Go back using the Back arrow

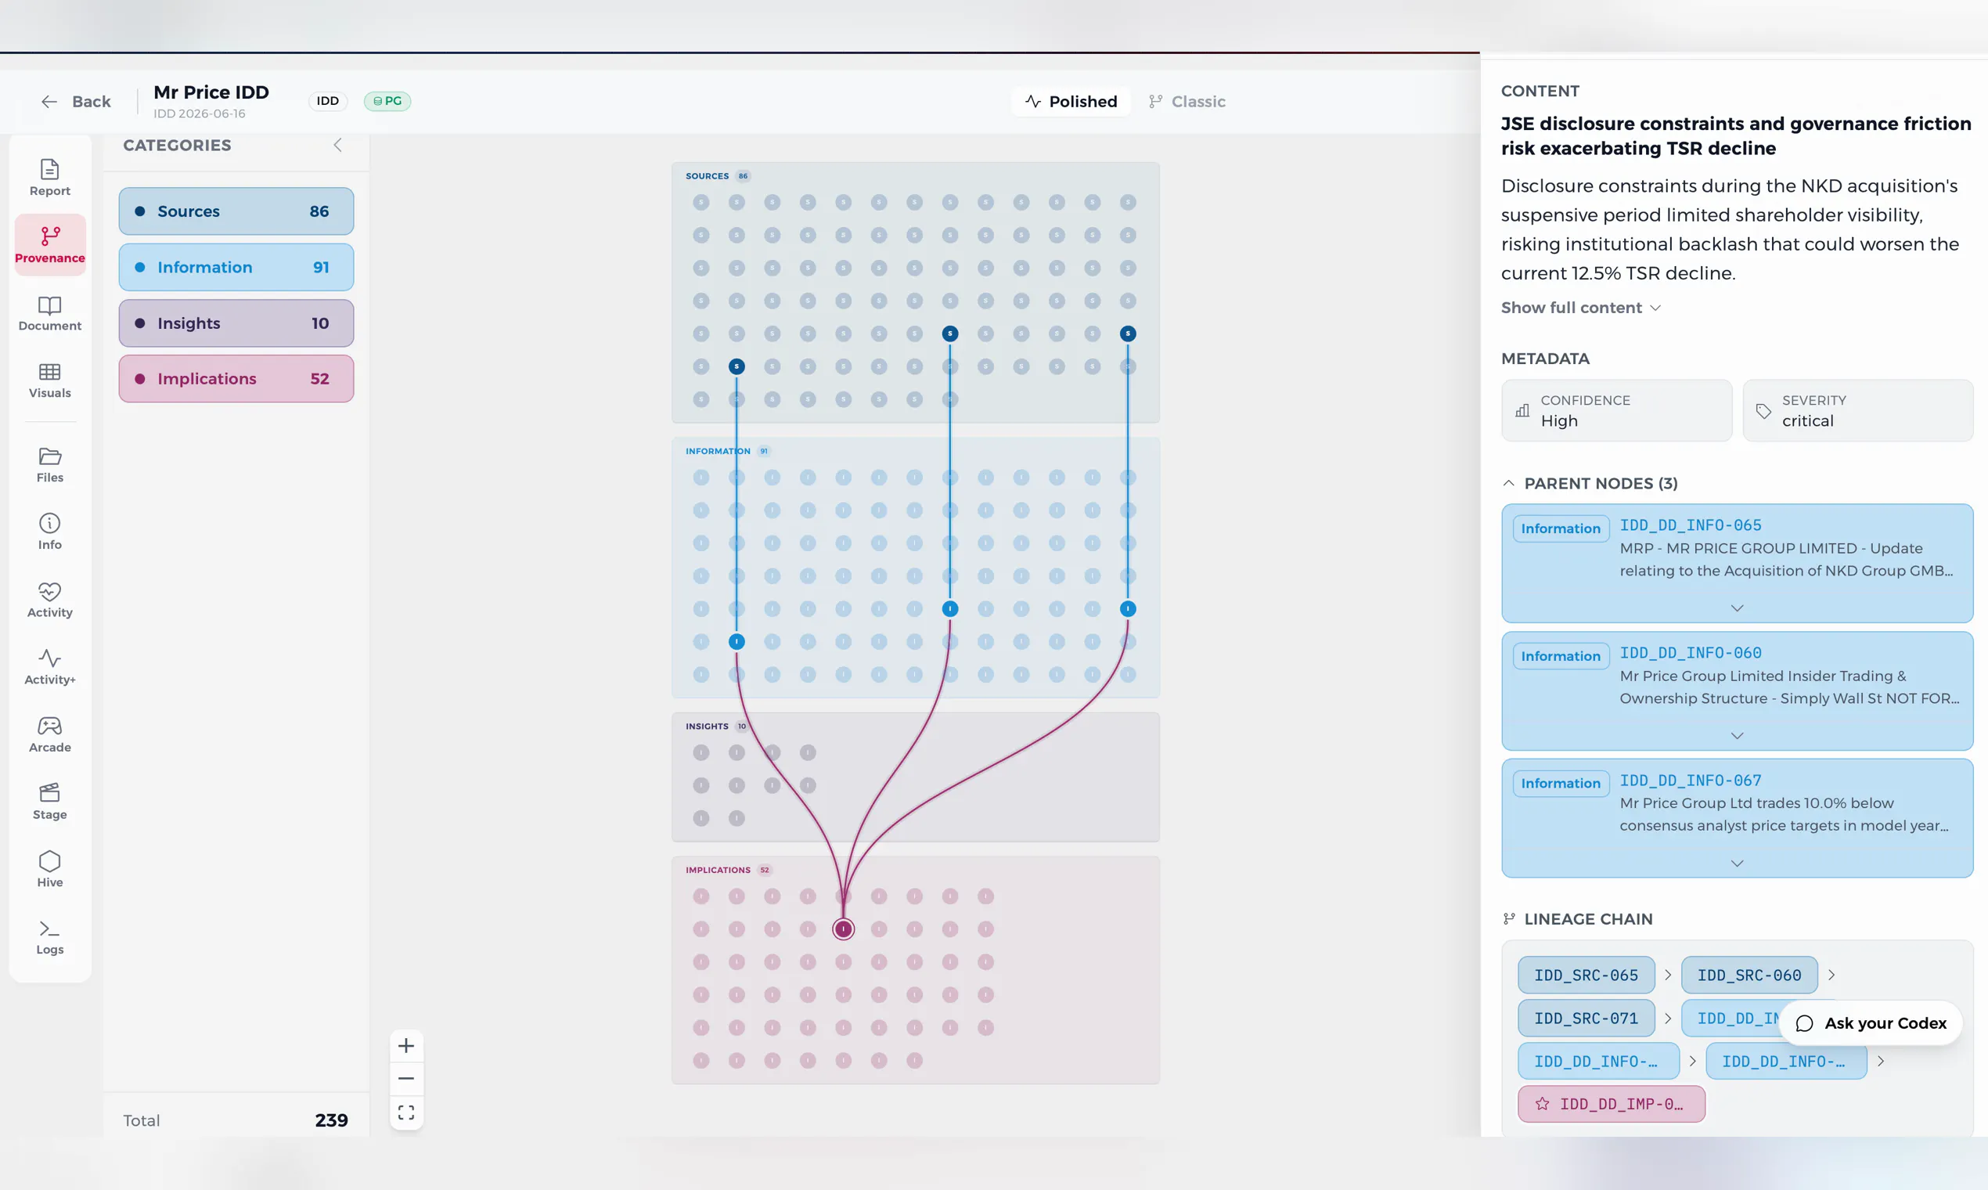[75, 102]
